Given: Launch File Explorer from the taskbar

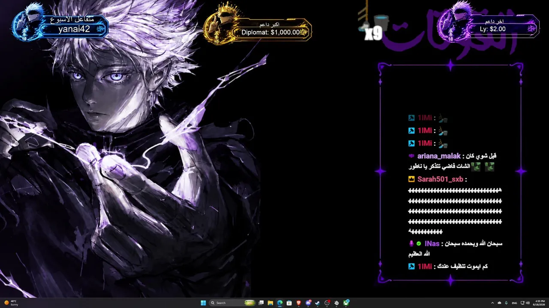Looking at the screenshot, I should pyautogui.click(x=270, y=303).
